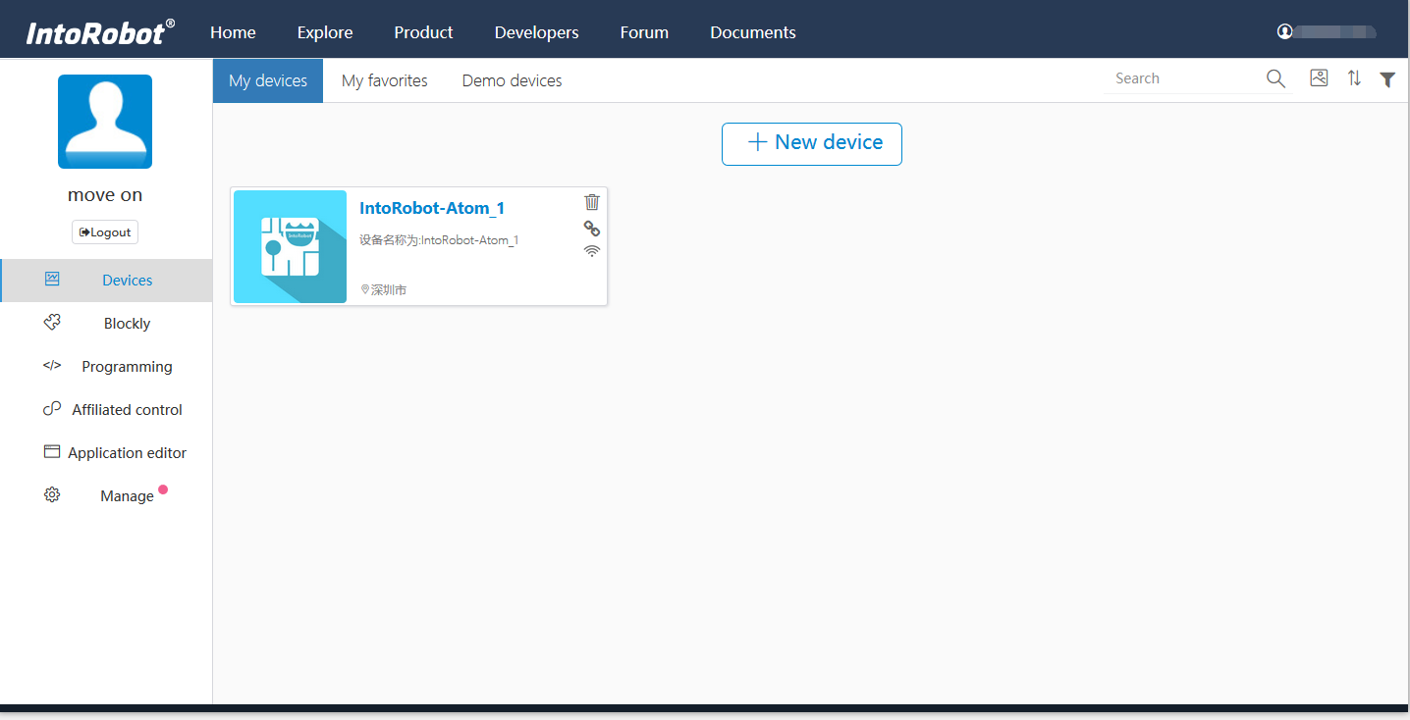The image size is (1410, 720).
Task: Click the Affiliated control link icon
Action: pyautogui.click(x=52, y=409)
